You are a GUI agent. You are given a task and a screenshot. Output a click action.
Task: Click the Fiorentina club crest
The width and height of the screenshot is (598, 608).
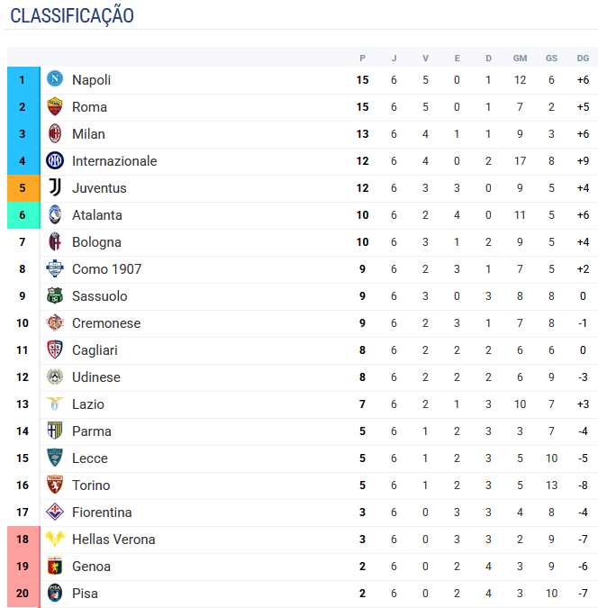coord(55,512)
